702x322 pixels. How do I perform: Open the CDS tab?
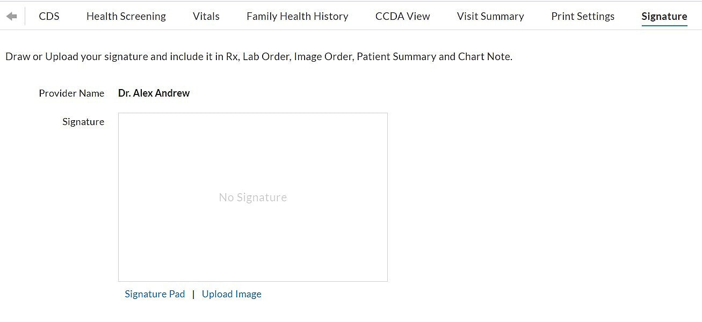[49, 16]
